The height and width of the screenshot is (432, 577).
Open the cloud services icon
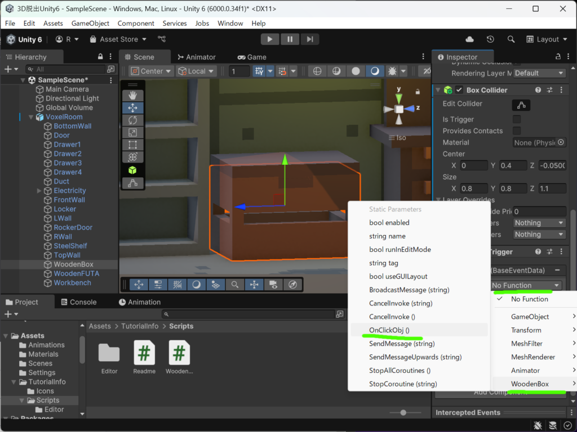pyautogui.click(x=469, y=39)
